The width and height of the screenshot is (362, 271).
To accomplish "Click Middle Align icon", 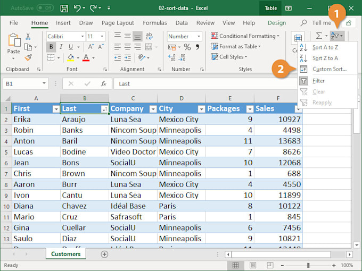I will (127, 36).
